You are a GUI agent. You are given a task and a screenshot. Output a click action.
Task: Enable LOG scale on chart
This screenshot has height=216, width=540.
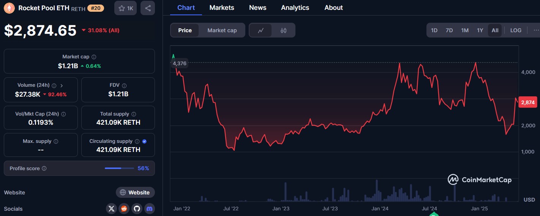click(516, 30)
